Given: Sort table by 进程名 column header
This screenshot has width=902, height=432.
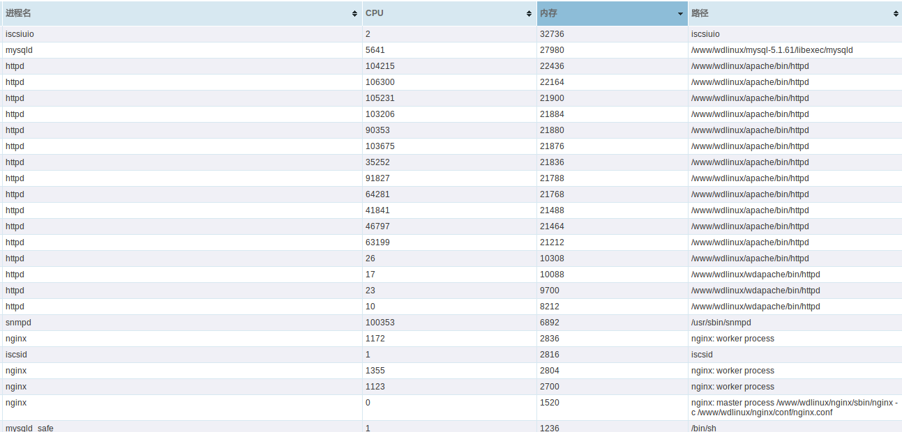Looking at the screenshot, I should pos(181,13).
